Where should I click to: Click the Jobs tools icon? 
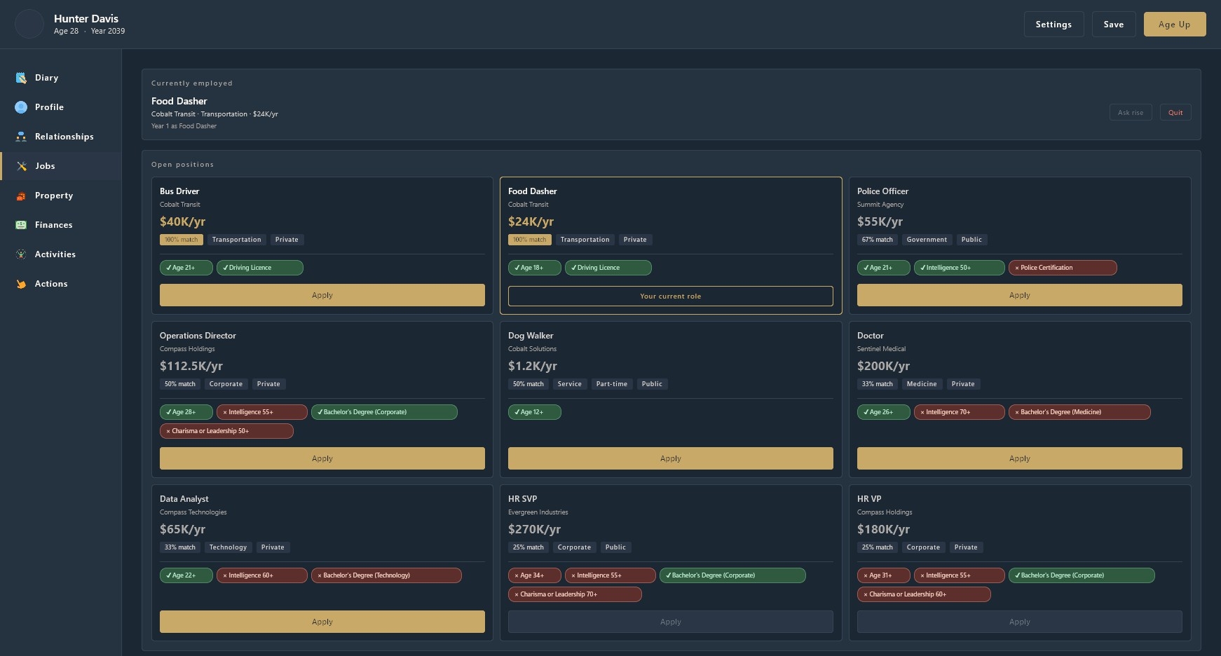click(21, 166)
